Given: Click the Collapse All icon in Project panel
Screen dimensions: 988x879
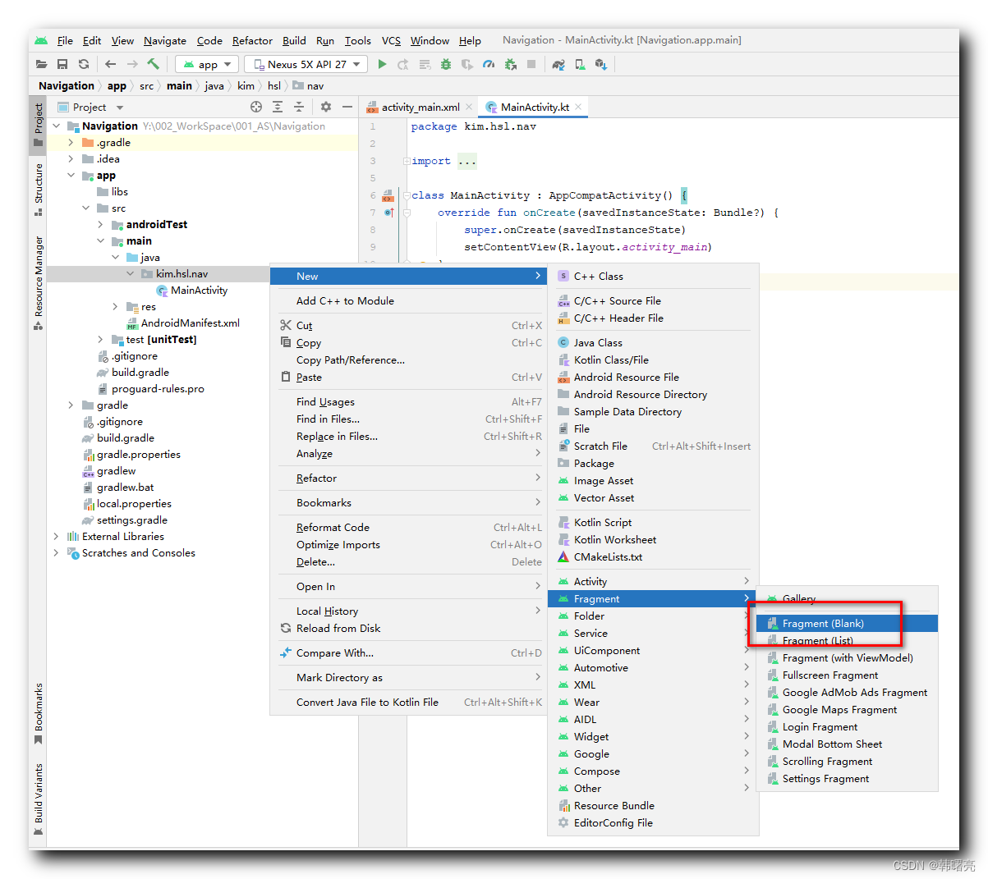Looking at the screenshot, I should [x=299, y=107].
